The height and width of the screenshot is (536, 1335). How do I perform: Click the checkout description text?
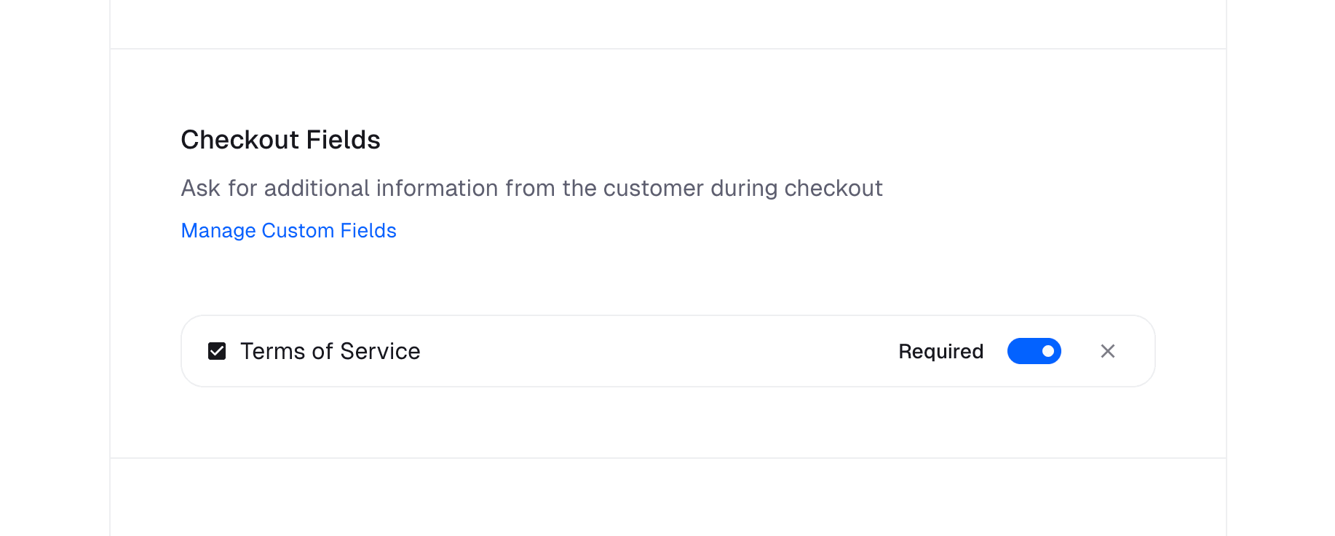531,188
